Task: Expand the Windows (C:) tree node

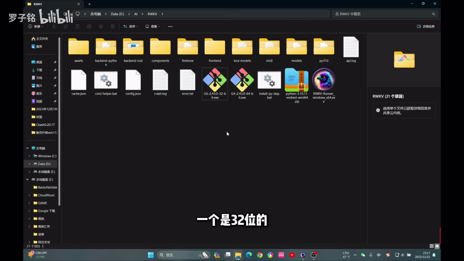Action: (29, 156)
